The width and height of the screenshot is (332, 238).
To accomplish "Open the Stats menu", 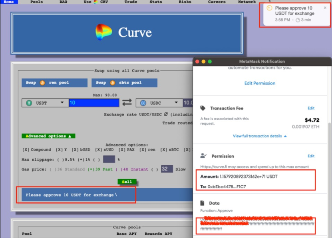I will click(156, 2).
